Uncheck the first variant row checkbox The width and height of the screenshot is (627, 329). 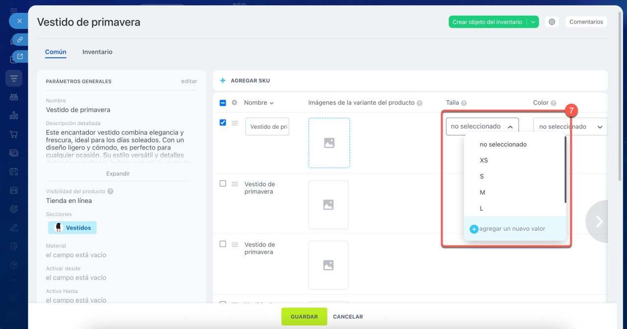click(x=223, y=123)
